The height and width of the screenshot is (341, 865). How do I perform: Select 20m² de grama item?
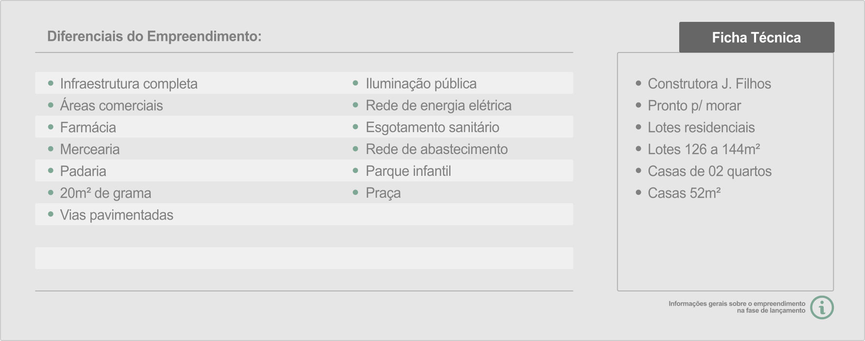106,193
